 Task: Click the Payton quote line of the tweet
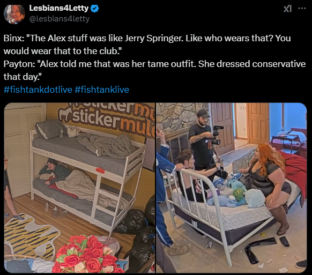click(154, 70)
